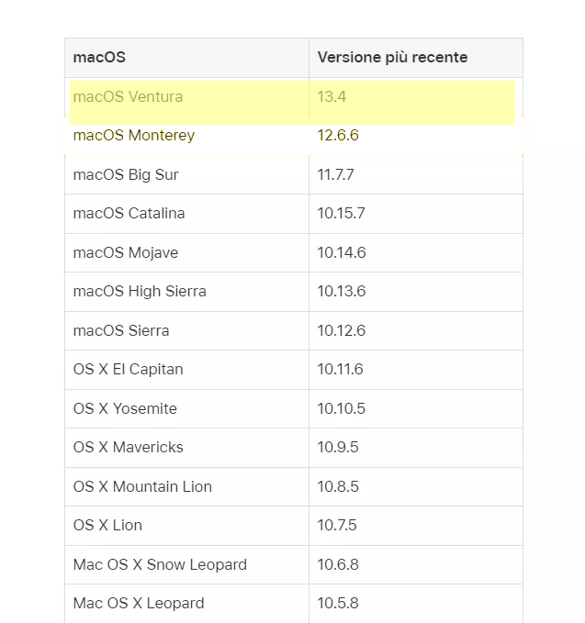The height and width of the screenshot is (623, 585).
Task: Click version 12.6.6 cell
Action: coord(338,136)
